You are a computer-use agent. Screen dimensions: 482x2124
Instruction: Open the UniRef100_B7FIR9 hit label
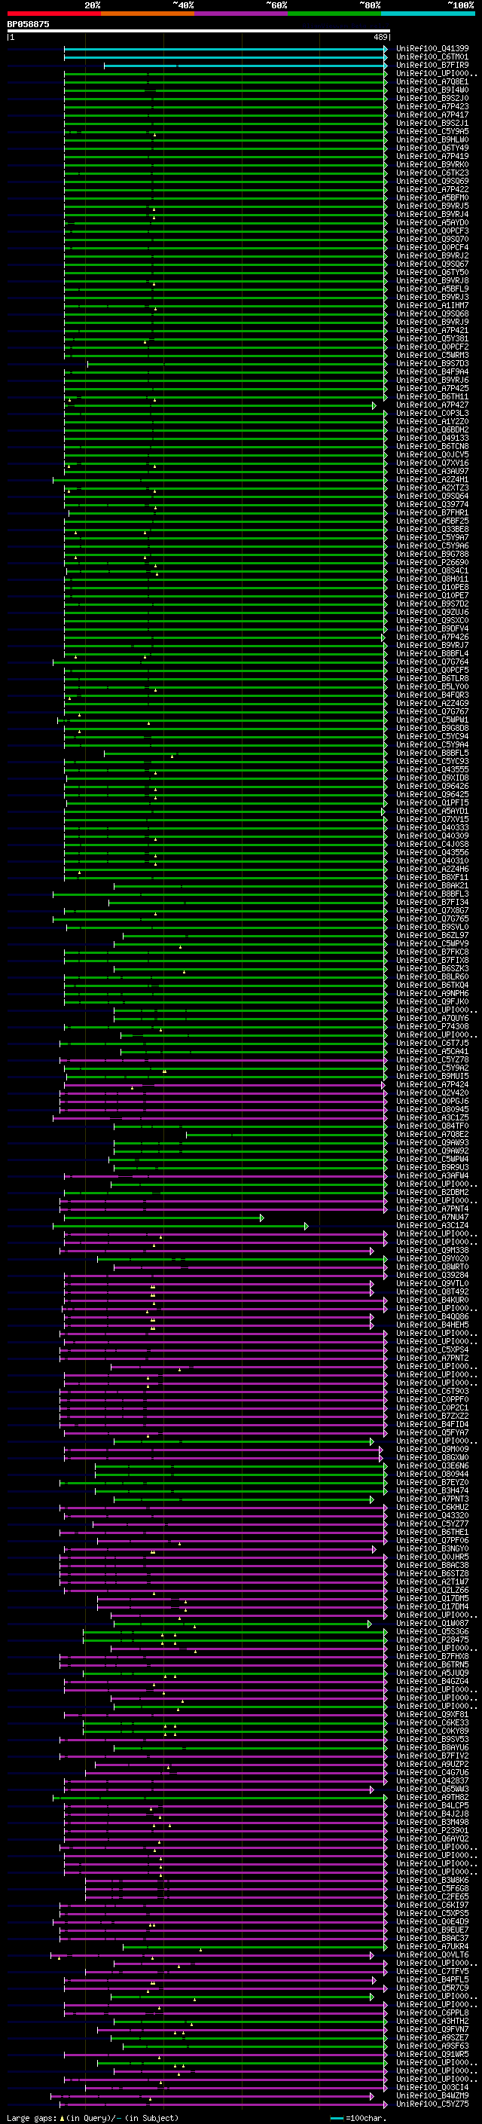coord(432,65)
